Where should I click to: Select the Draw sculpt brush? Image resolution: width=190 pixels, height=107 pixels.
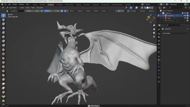click(x=3, y=15)
